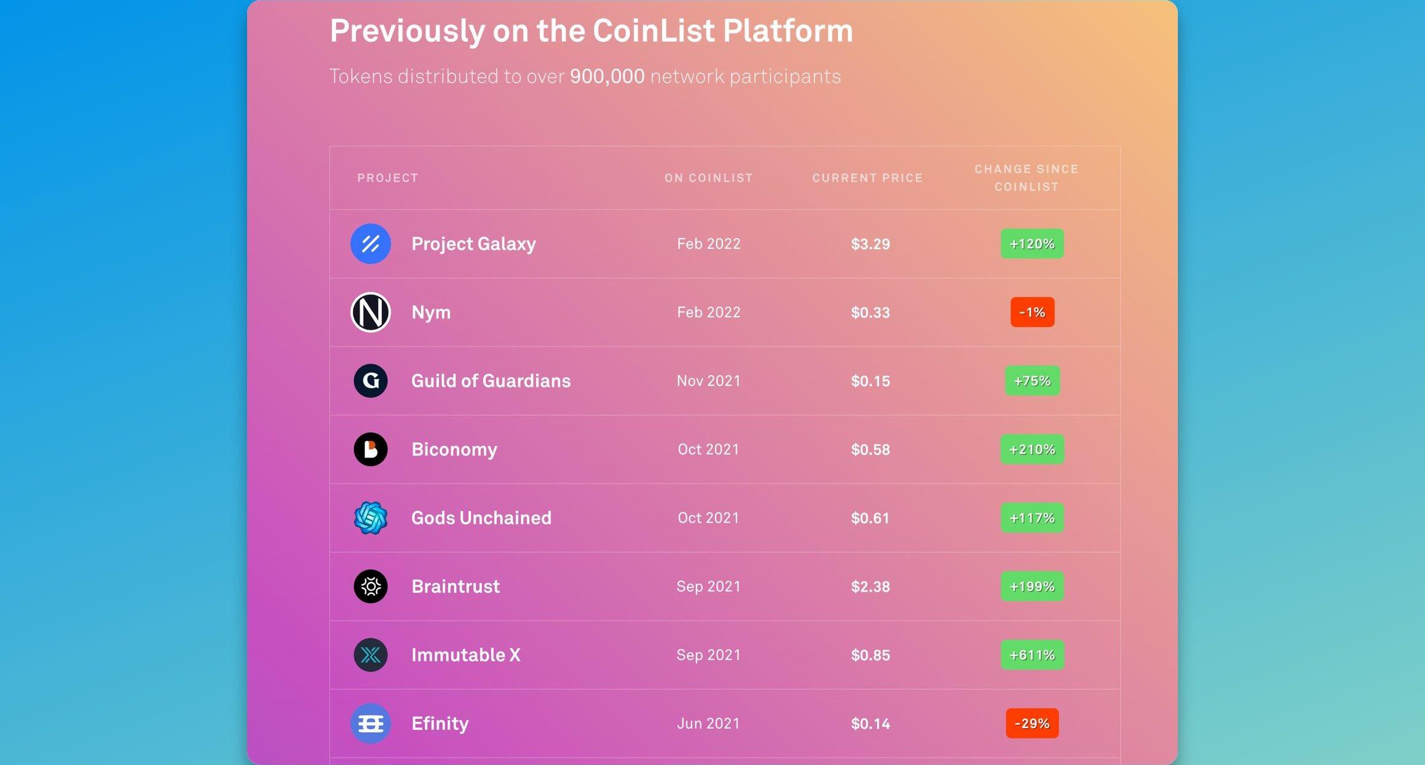
Task: Click the Current Price column header
Action: coord(867,178)
